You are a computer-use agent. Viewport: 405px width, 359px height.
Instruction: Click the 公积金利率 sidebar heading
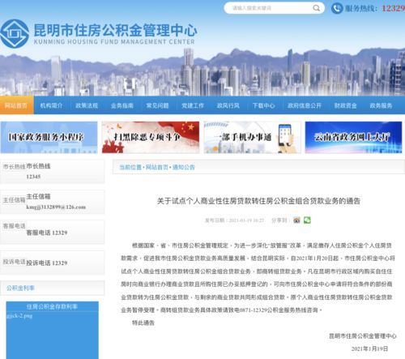tap(20, 288)
